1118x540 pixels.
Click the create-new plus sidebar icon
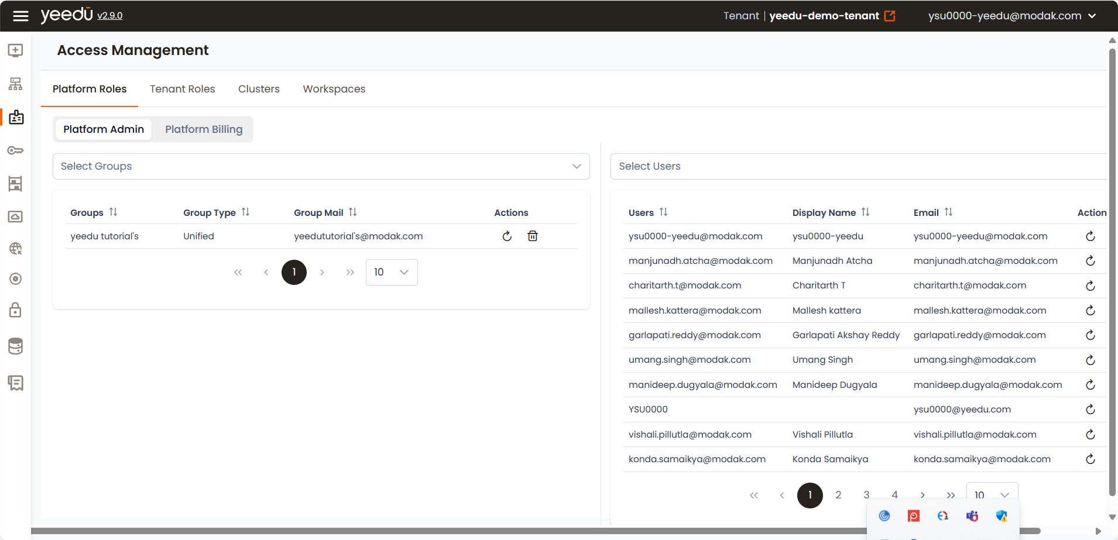pos(16,50)
